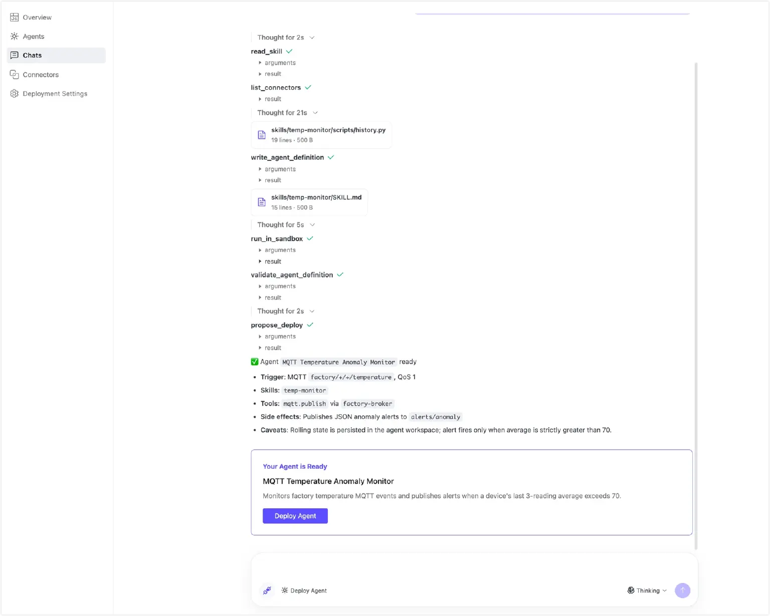Viewport: 770px width, 616px height.
Task: Select the Connectors icon in sidebar
Action: 15,75
